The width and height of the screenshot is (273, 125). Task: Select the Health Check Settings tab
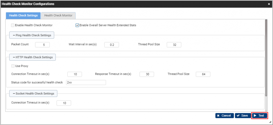click(x=23, y=15)
